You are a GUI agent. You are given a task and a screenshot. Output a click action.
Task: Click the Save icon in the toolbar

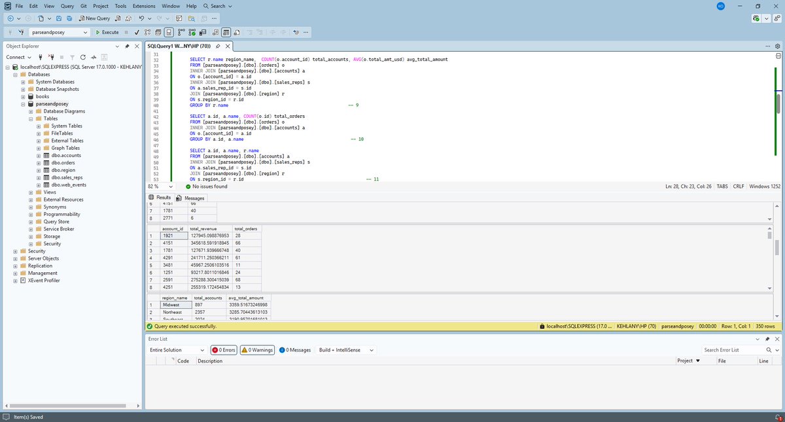point(59,18)
